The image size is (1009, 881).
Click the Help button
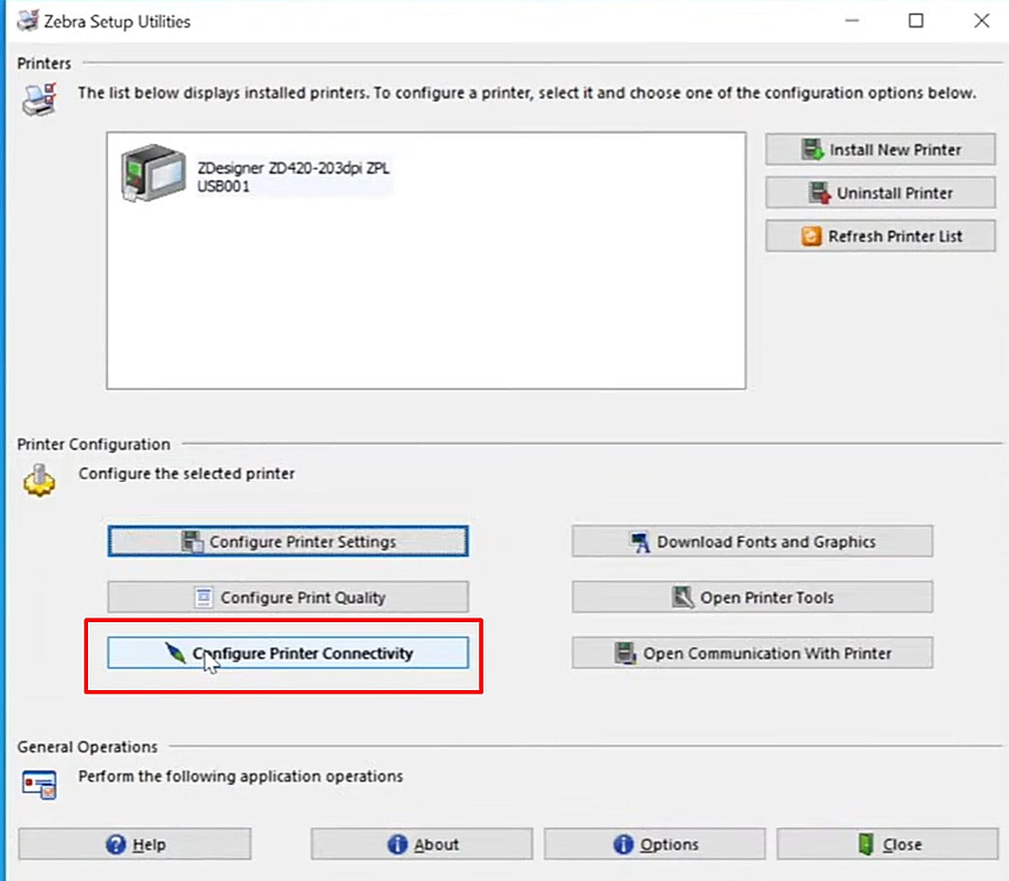(135, 843)
